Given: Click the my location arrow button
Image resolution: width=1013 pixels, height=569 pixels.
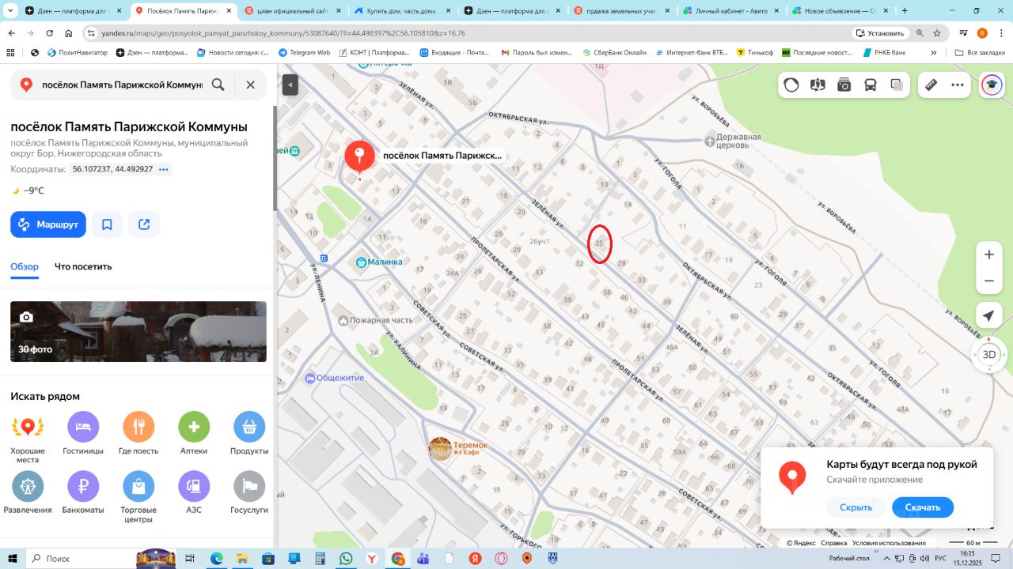Looking at the screenshot, I should (988, 316).
